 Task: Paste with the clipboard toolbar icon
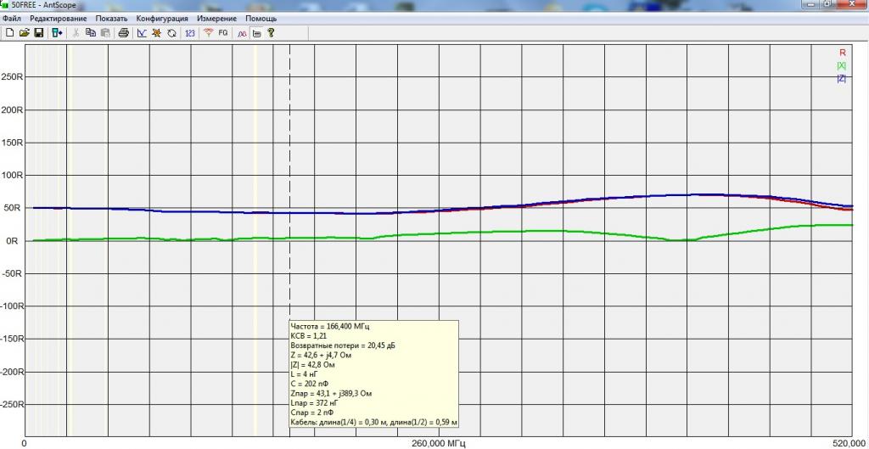pos(105,33)
